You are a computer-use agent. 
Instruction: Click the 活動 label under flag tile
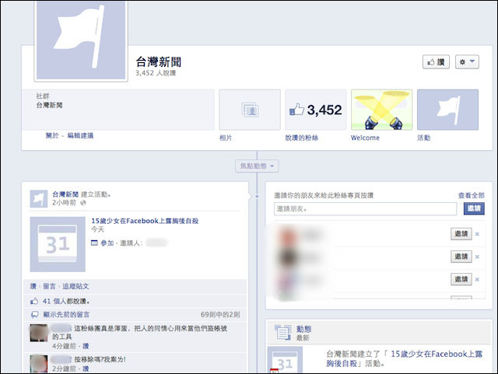point(423,138)
